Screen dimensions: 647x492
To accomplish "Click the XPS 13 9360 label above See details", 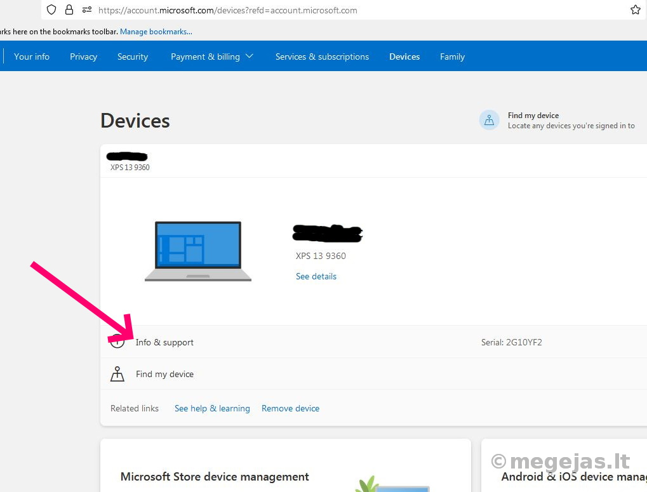I will (321, 256).
